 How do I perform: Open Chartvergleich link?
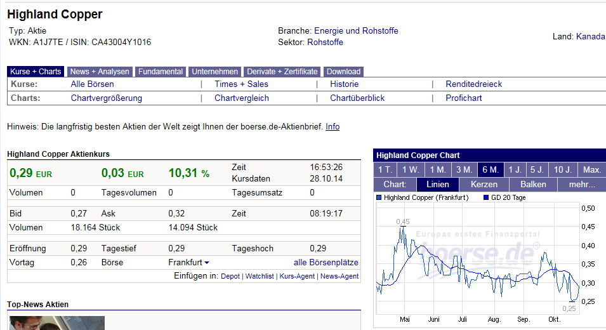(x=242, y=98)
